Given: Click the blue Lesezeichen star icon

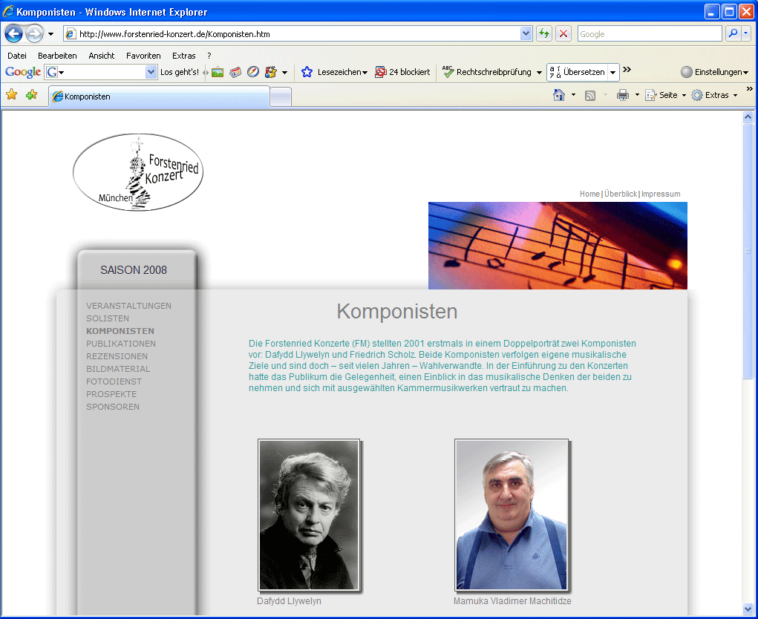Looking at the screenshot, I should [x=307, y=72].
